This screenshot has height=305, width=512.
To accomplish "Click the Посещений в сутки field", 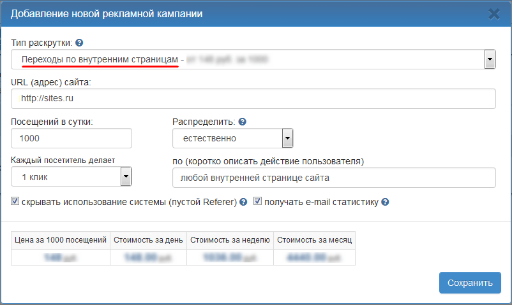I will click(x=72, y=138).
